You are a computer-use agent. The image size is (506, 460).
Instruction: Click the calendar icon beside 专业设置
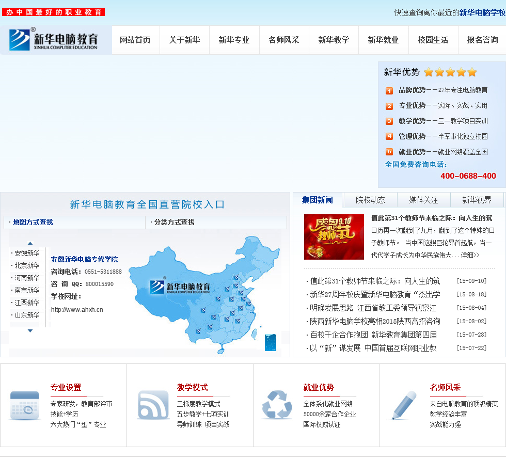point(25,405)
